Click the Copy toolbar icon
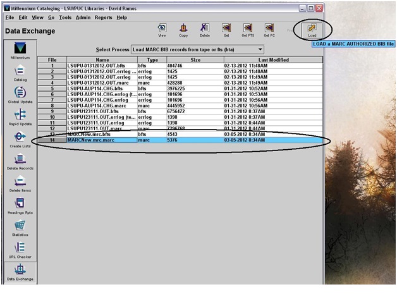Screen dimensions: 397x294 pyautogui.click(x=183, y=30)
